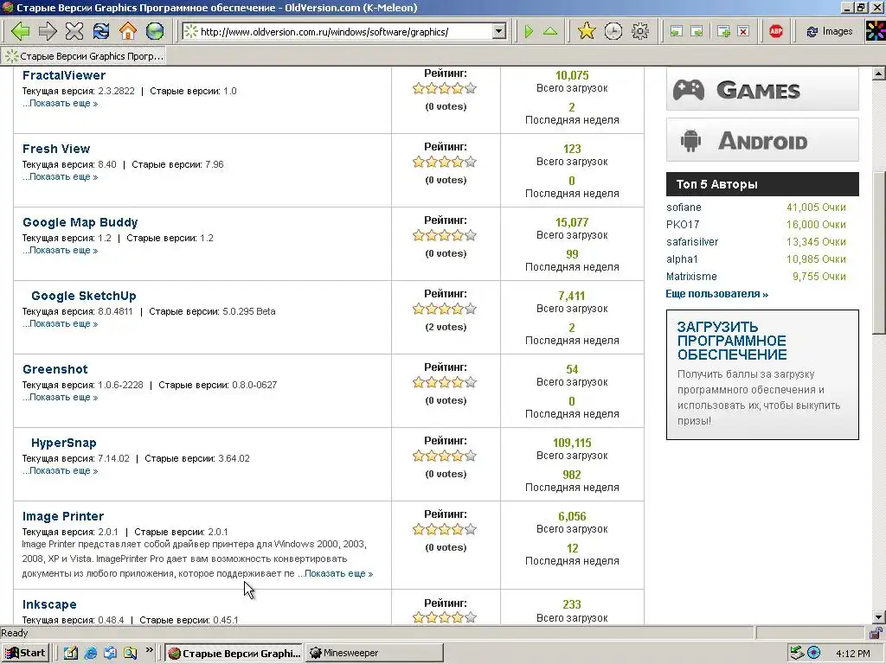Open the Google SketchUp link
The width and height of the screenshot is (886, 664).
tap(84, 296)
